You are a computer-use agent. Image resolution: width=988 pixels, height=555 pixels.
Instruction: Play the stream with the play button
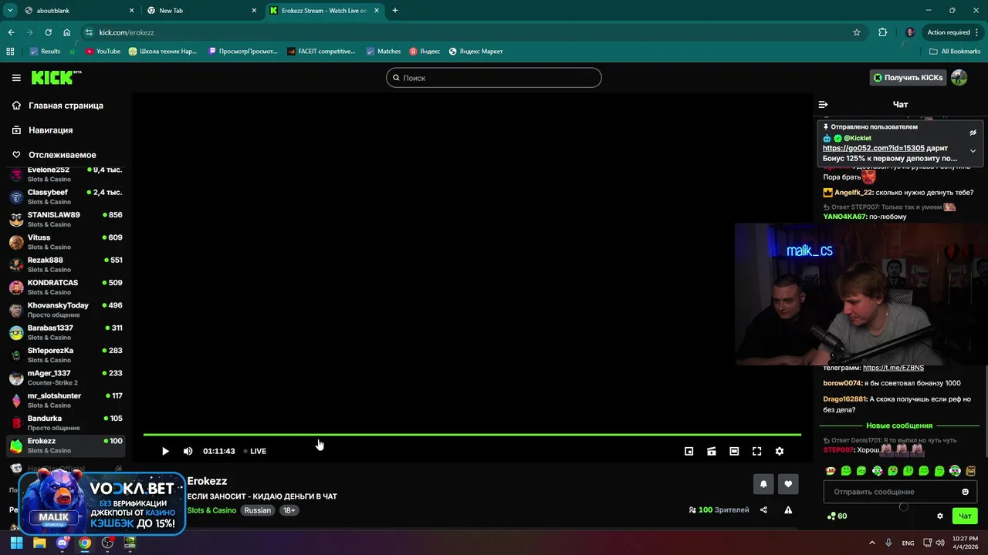(x=165, y=451)
